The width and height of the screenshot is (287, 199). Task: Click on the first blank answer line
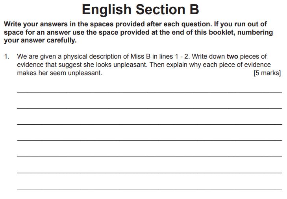[x=149, y=92]
